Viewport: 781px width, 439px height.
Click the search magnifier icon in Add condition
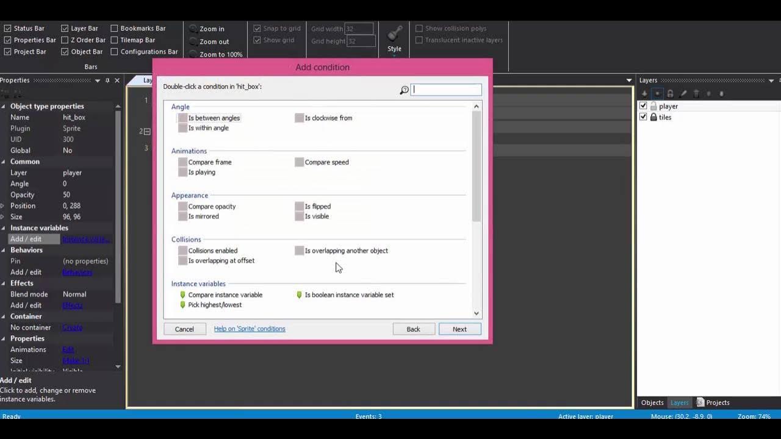click(x=404, y=90)
